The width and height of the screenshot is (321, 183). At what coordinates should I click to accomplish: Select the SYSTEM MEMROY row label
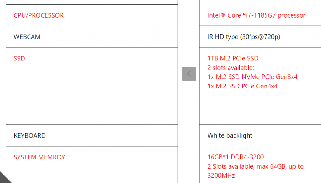[39, 157]
